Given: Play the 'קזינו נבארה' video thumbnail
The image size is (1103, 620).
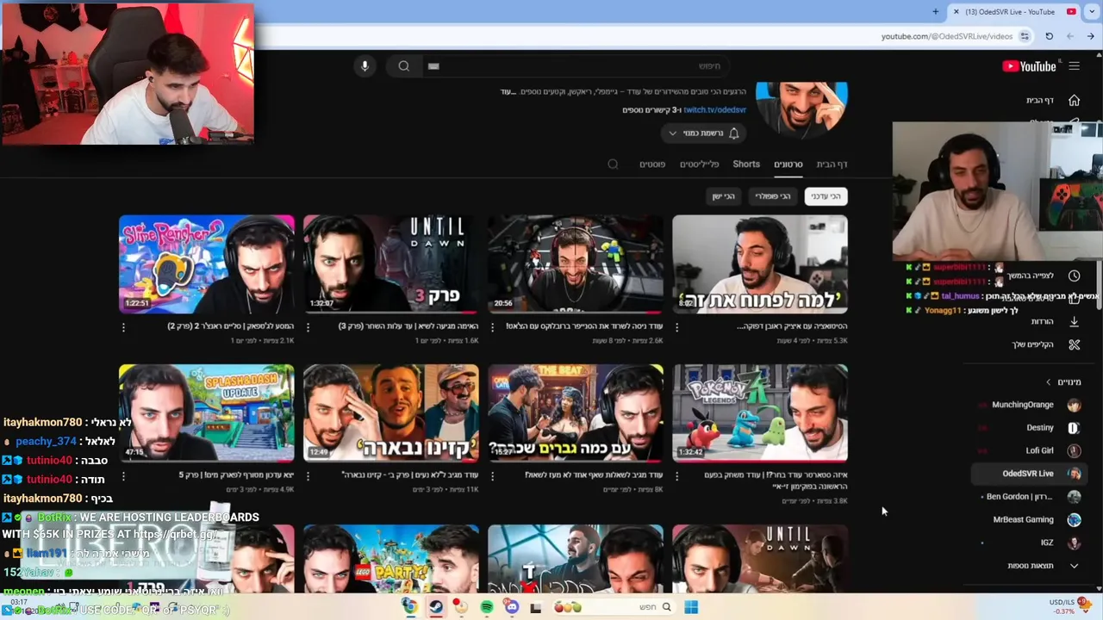Looking at the screenshot, I should coord(391,413).
